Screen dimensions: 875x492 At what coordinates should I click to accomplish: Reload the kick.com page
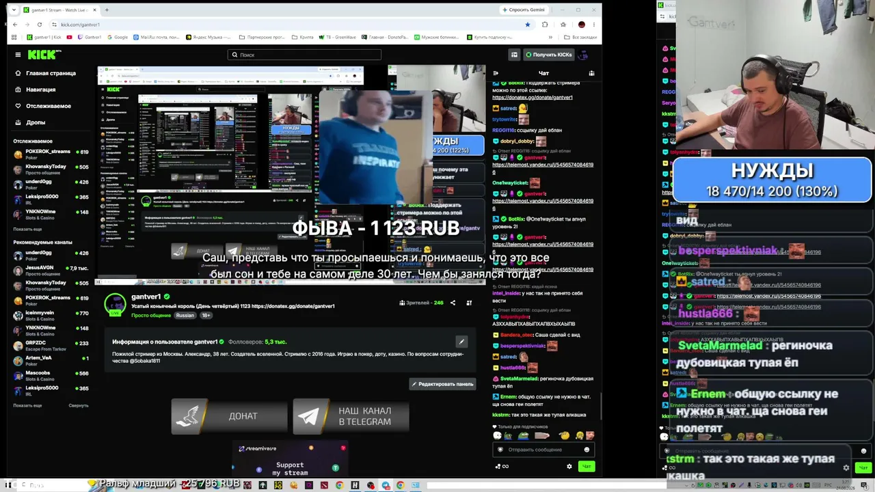[x=39, y=25]
